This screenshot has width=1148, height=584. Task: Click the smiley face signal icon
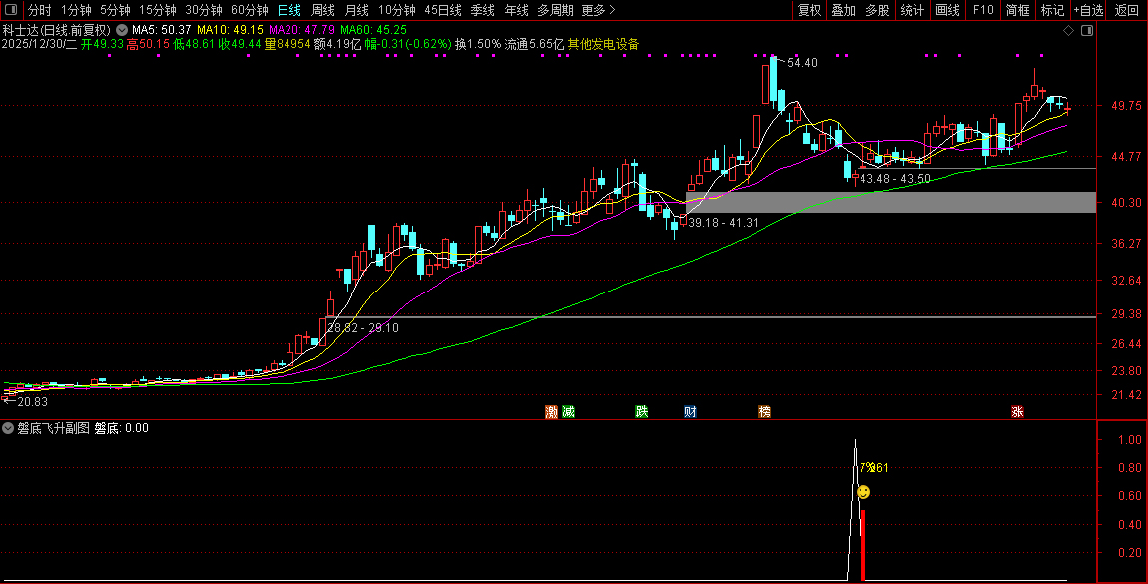pos(863,492)
